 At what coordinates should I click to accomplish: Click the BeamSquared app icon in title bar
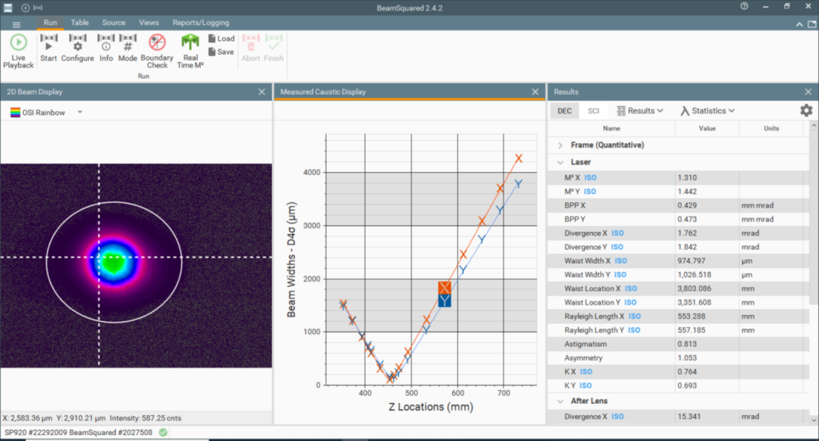8,8
